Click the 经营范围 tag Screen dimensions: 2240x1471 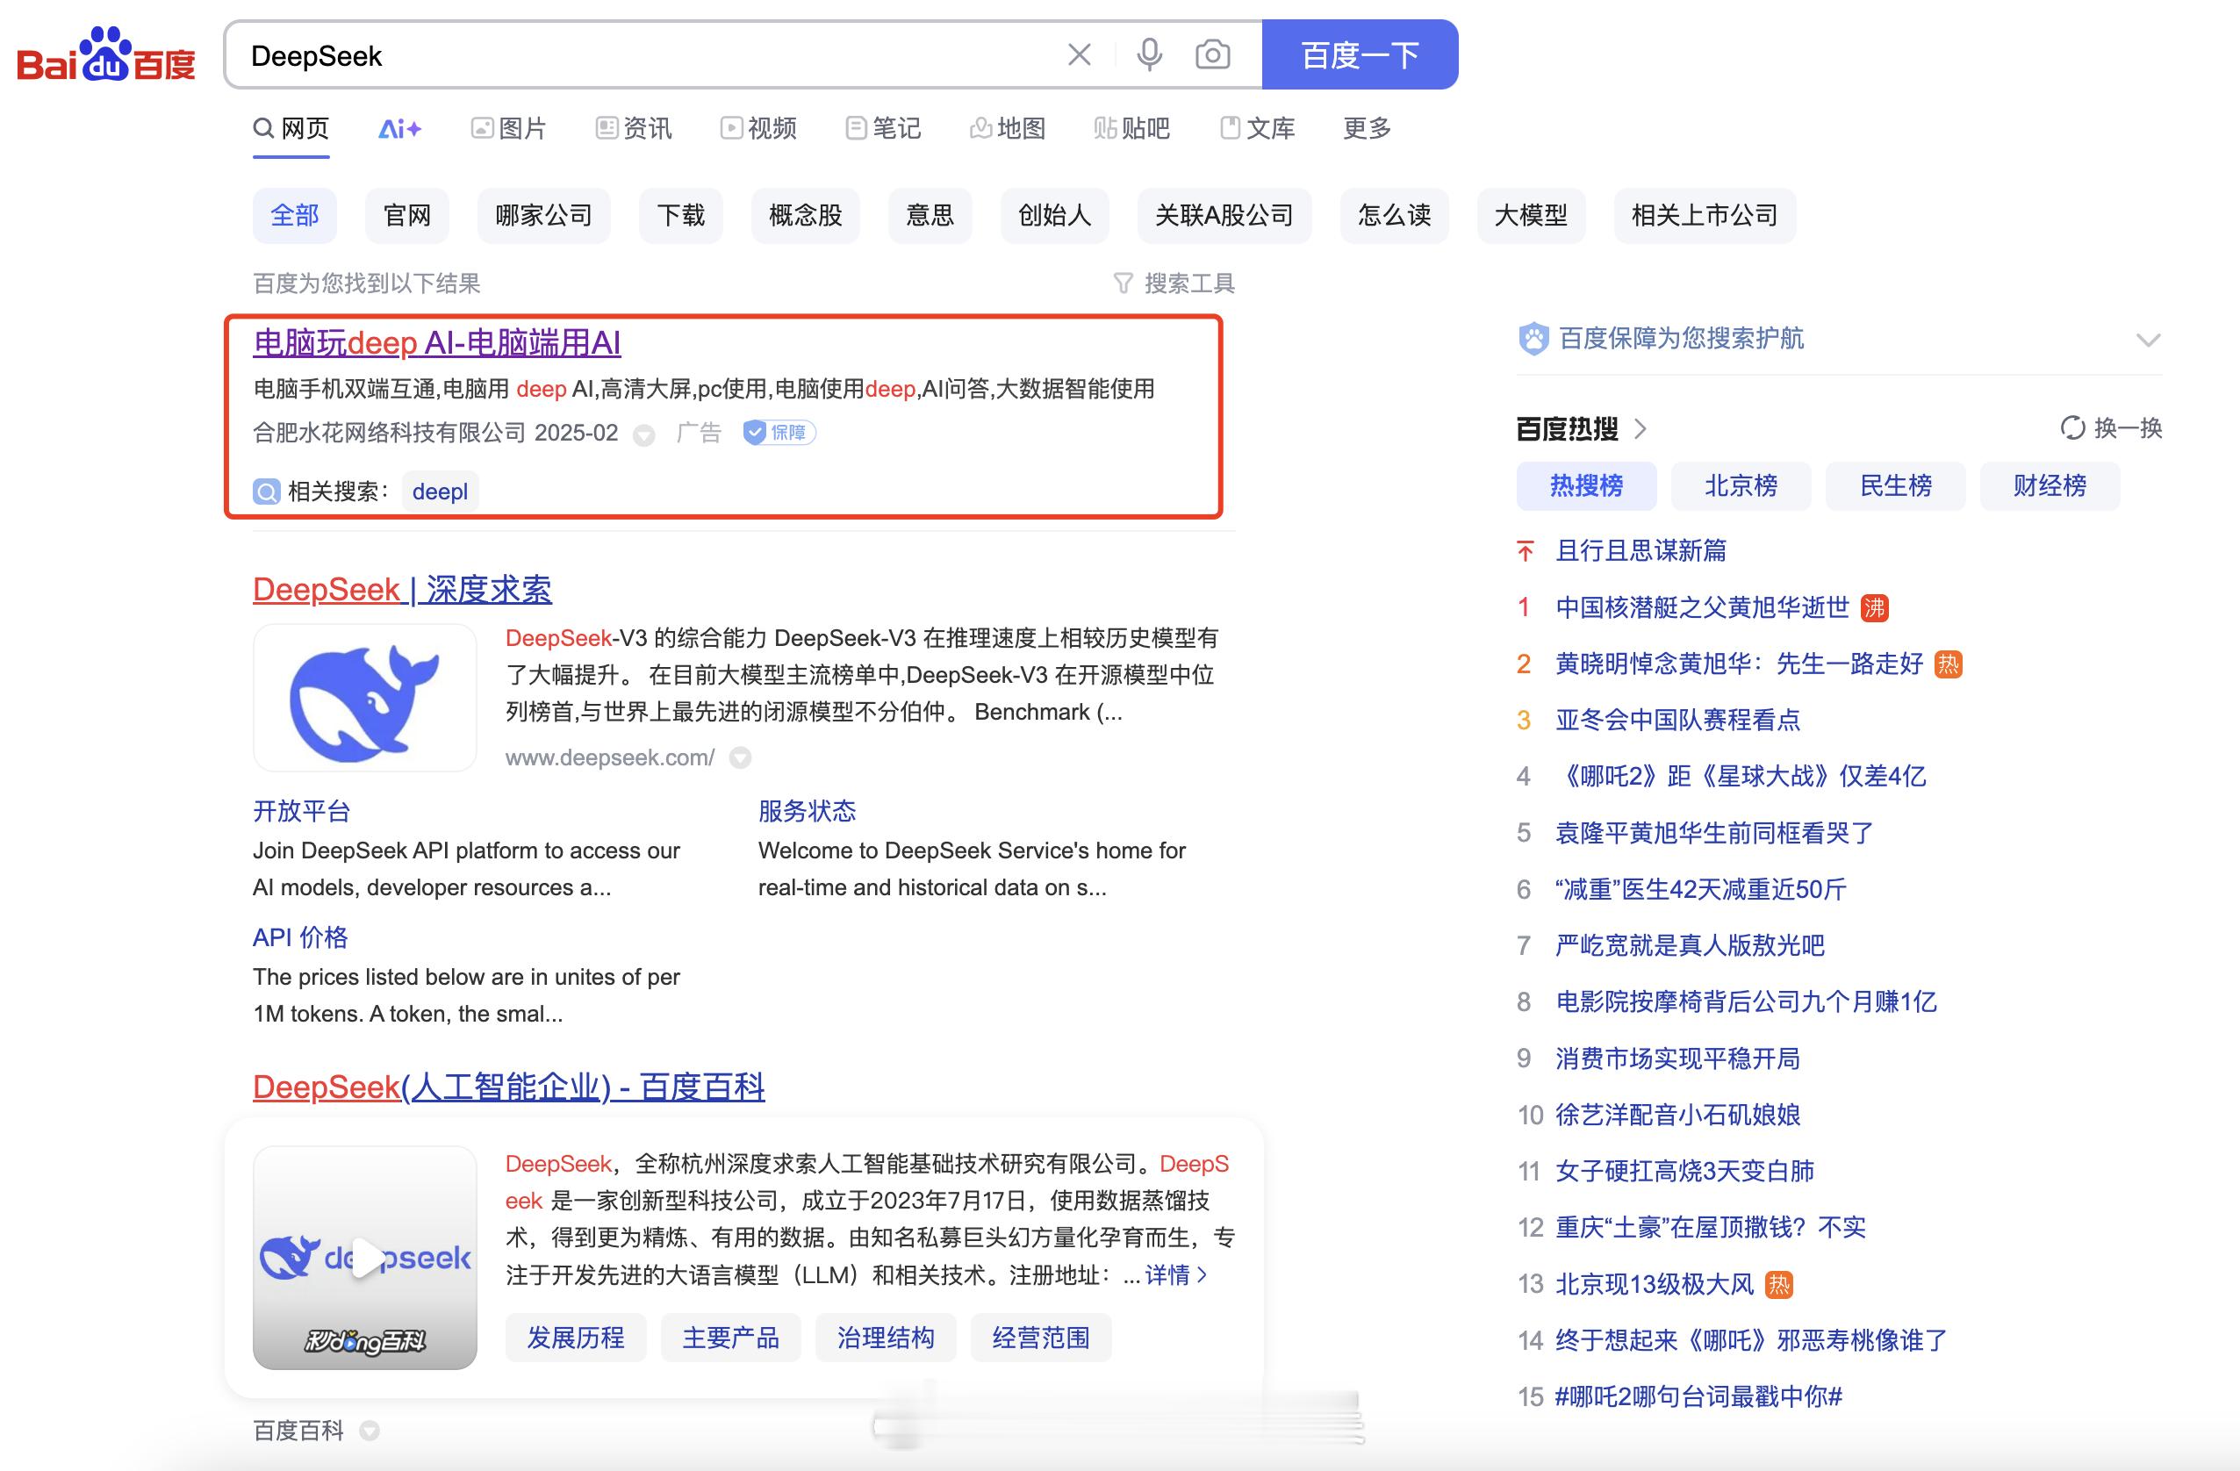pos(1041,1338)
